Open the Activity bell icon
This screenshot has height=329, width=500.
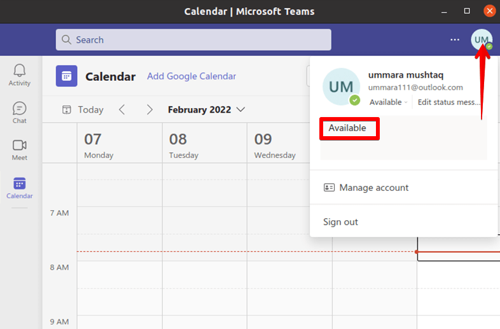pyautogui.click(x=20, y=71)
